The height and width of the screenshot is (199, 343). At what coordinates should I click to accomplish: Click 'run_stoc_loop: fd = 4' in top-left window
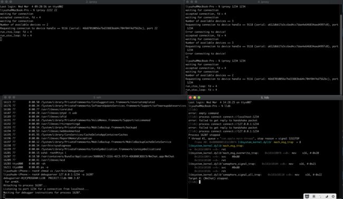(x=16, y=36)
